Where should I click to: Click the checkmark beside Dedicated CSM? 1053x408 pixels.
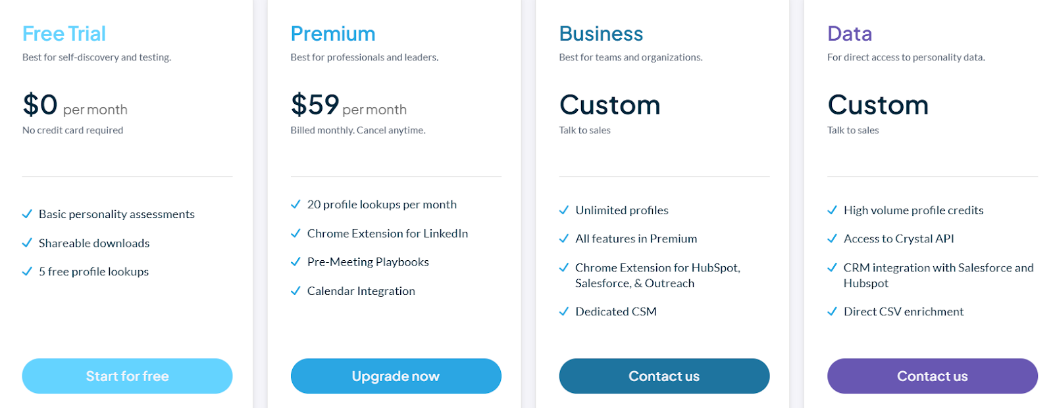pyautogui.click(x=564, y=311)
